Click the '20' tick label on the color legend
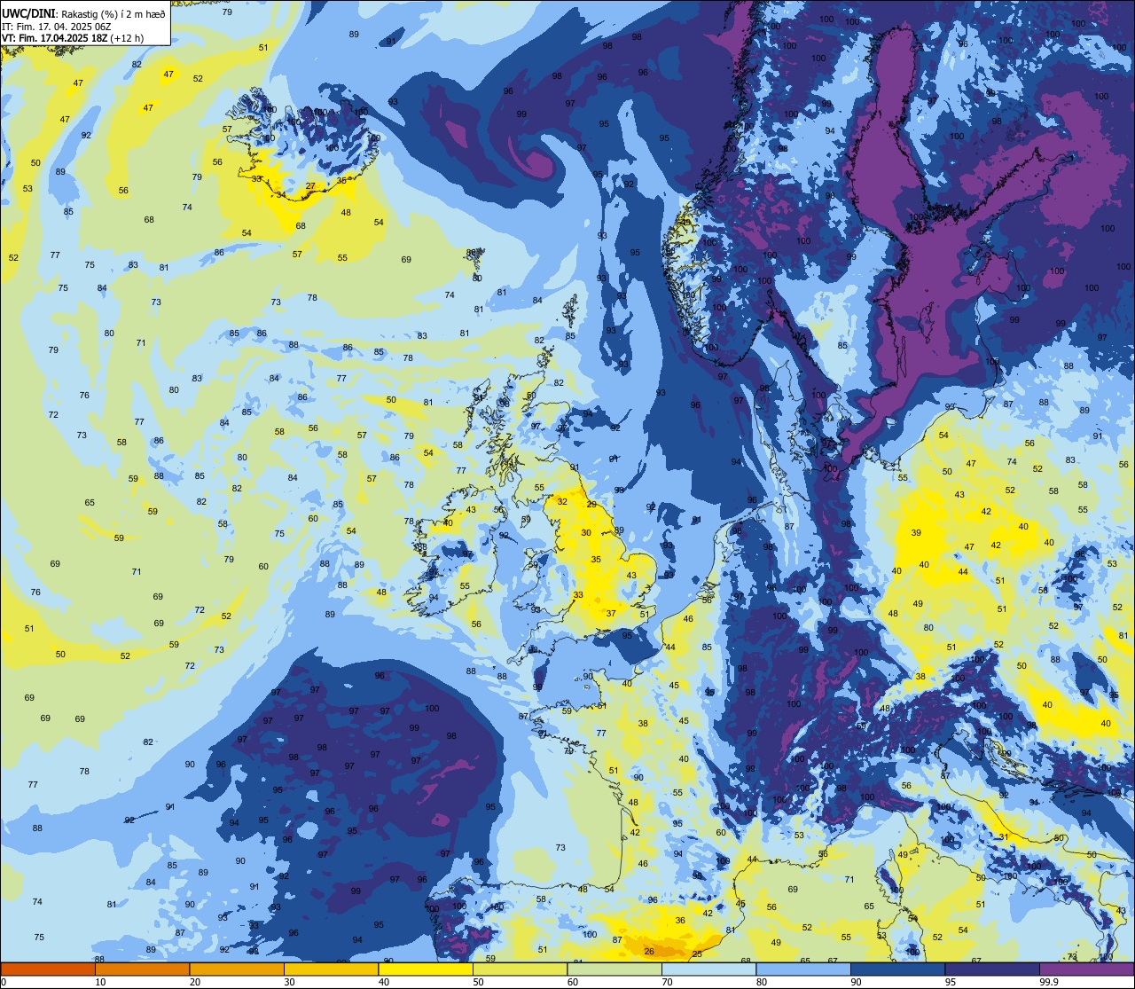 click(195, 982)
